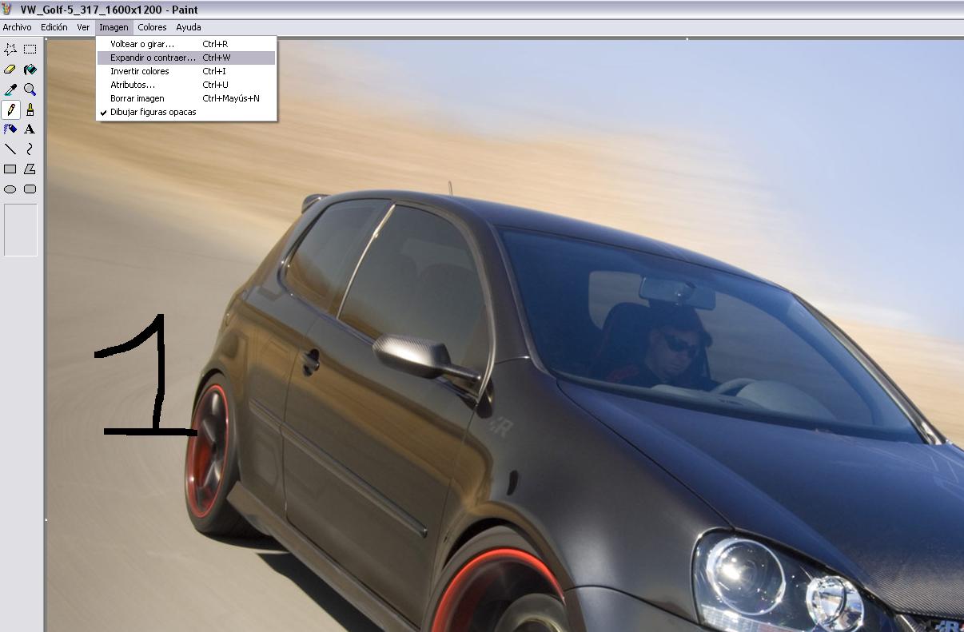Select the Curve tool
The height and width of the screenshot is (632, 964).
pyautogui.click(x=30, y=149)
